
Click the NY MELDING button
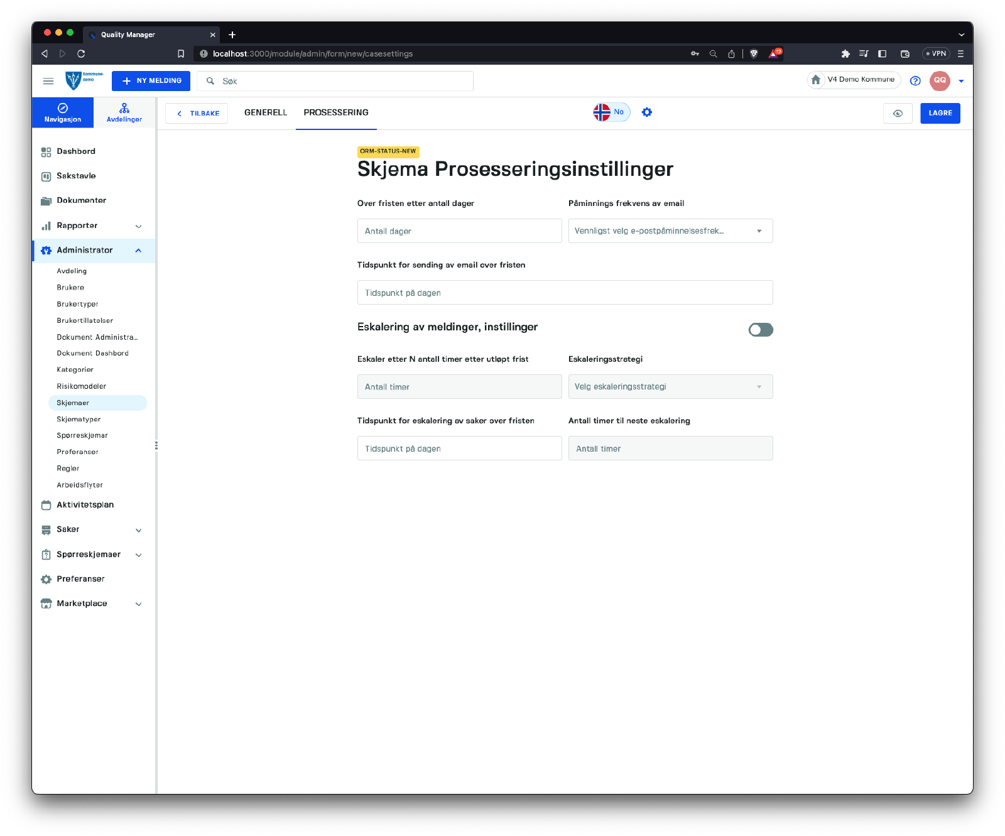click(151, 81)
